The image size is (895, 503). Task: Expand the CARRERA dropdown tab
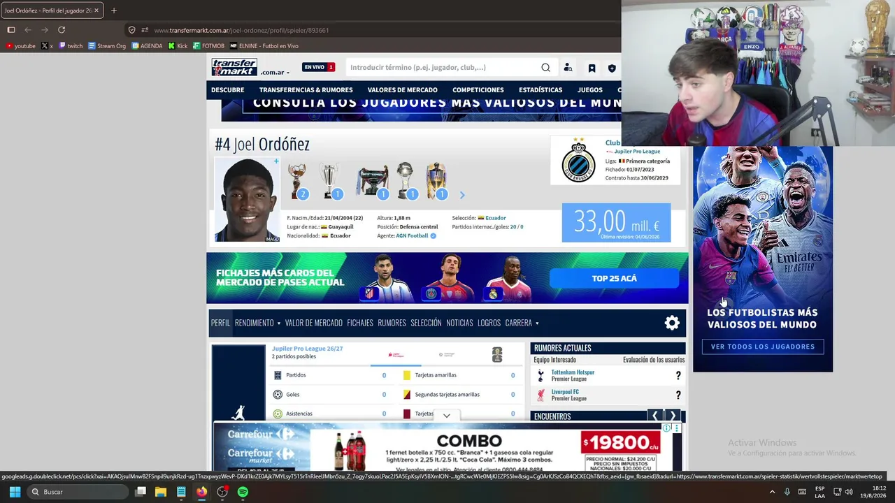point(522,323)
